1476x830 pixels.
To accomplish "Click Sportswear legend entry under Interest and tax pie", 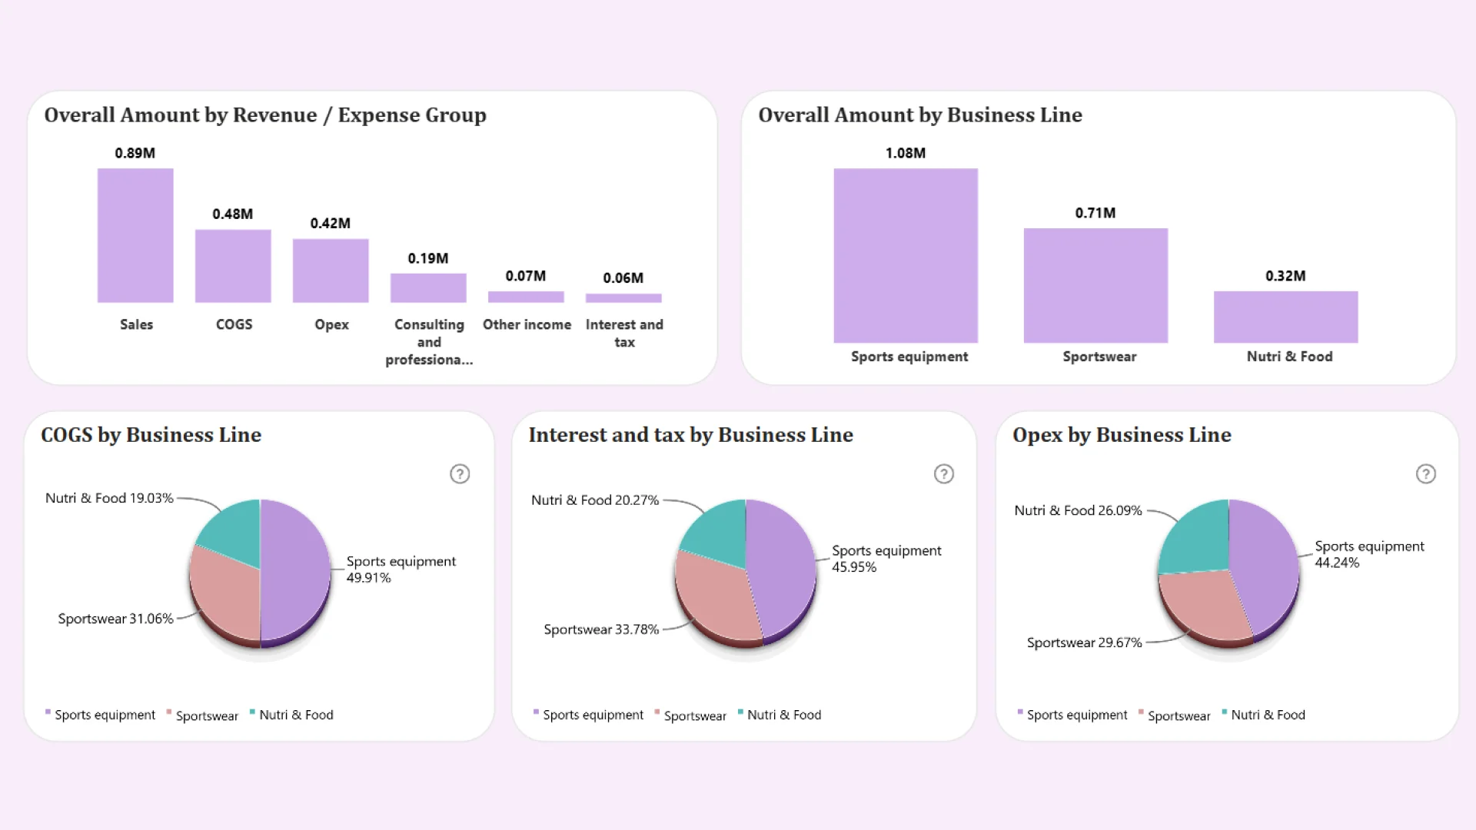I will [x=690, y=715].
